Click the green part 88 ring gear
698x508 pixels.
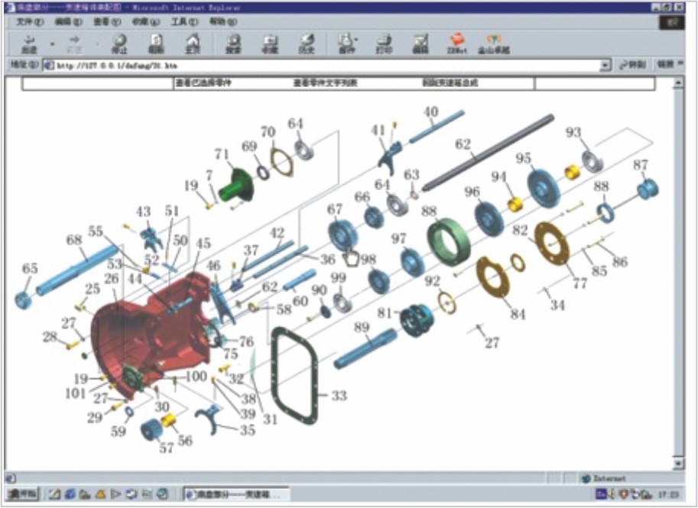[446, 241]
